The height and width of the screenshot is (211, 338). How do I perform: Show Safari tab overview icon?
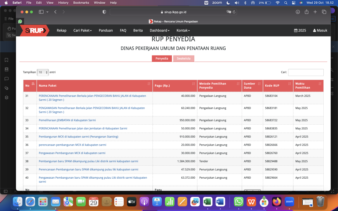click(x=324, y=12)
